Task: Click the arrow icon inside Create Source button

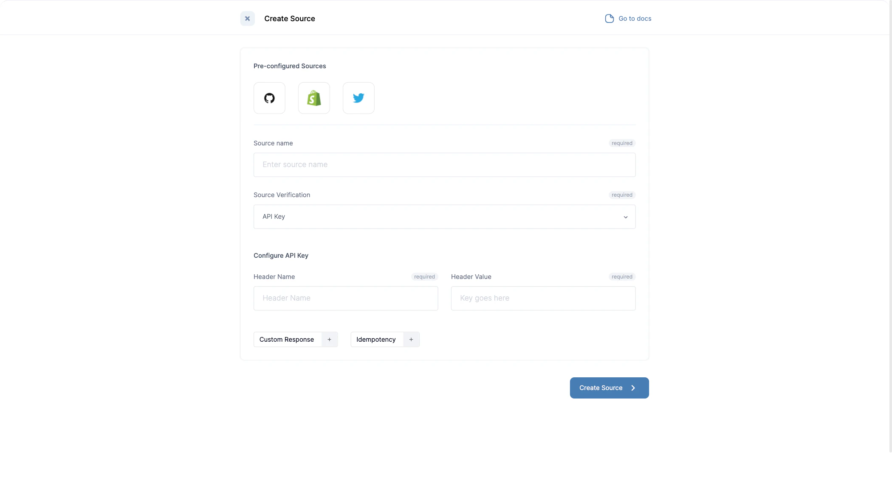Action: (633, 387)
